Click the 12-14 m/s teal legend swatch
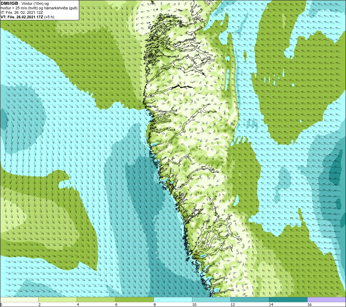 [249, 299]
